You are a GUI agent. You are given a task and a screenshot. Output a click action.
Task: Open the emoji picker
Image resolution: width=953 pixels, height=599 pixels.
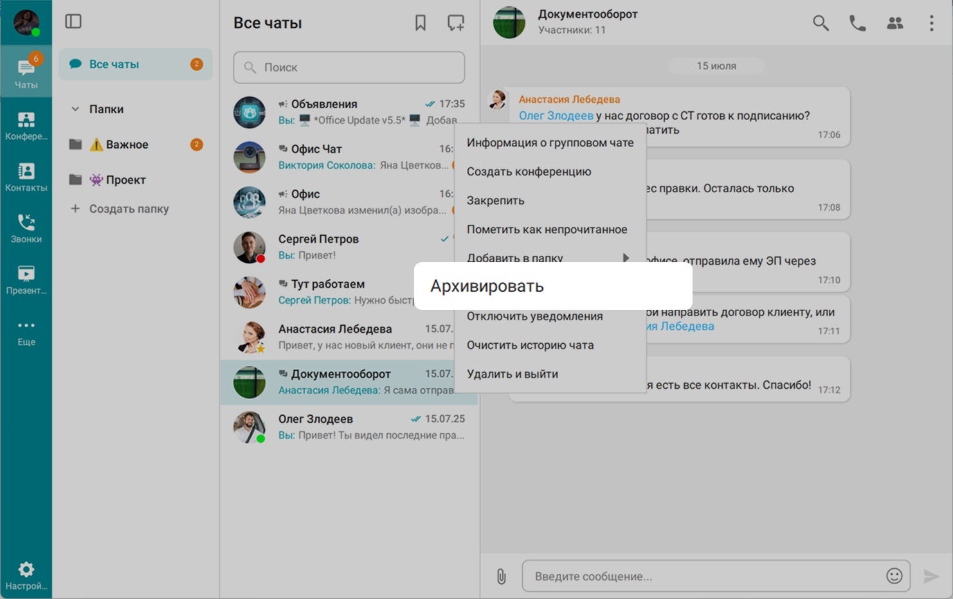[x=894, y=576]
